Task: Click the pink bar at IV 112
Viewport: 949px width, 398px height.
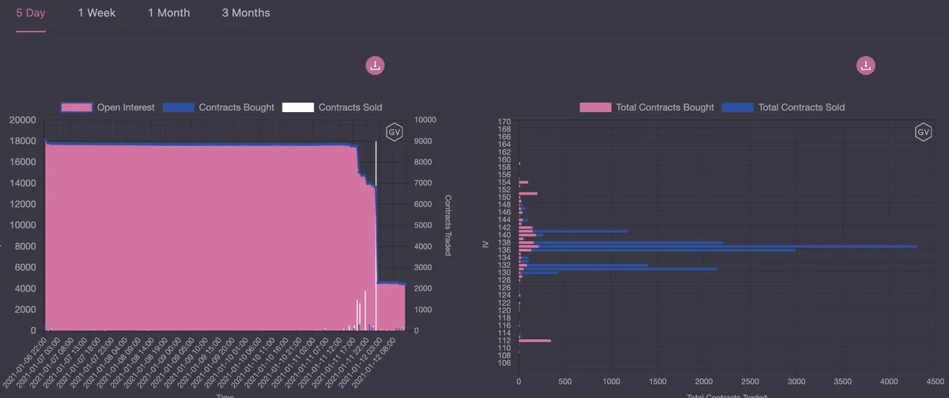Action: 535,340
